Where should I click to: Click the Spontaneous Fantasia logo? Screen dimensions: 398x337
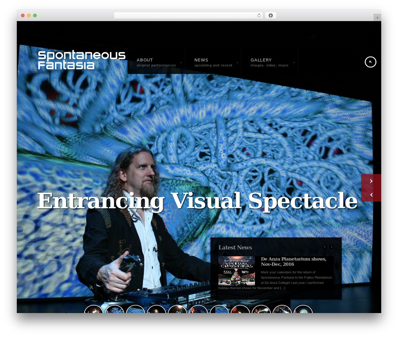coord(81,60)
